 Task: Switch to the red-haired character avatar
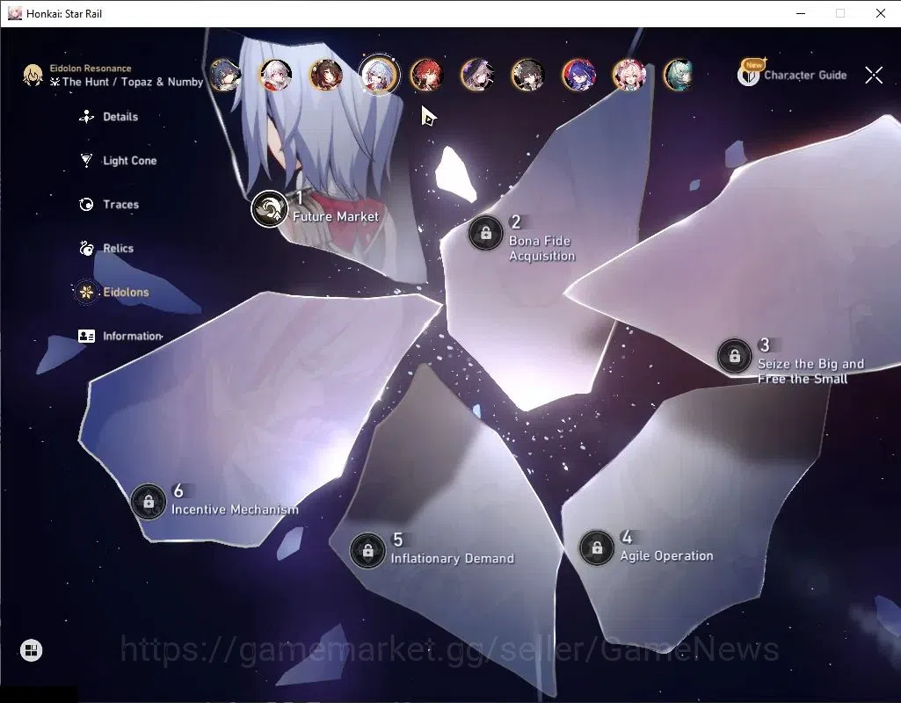(427, 76)
